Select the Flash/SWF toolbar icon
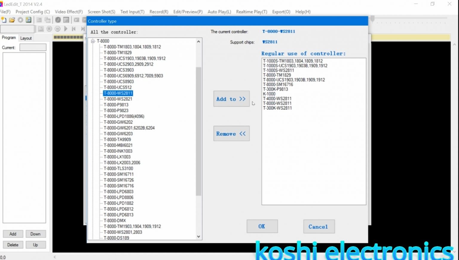 (58, 20)
